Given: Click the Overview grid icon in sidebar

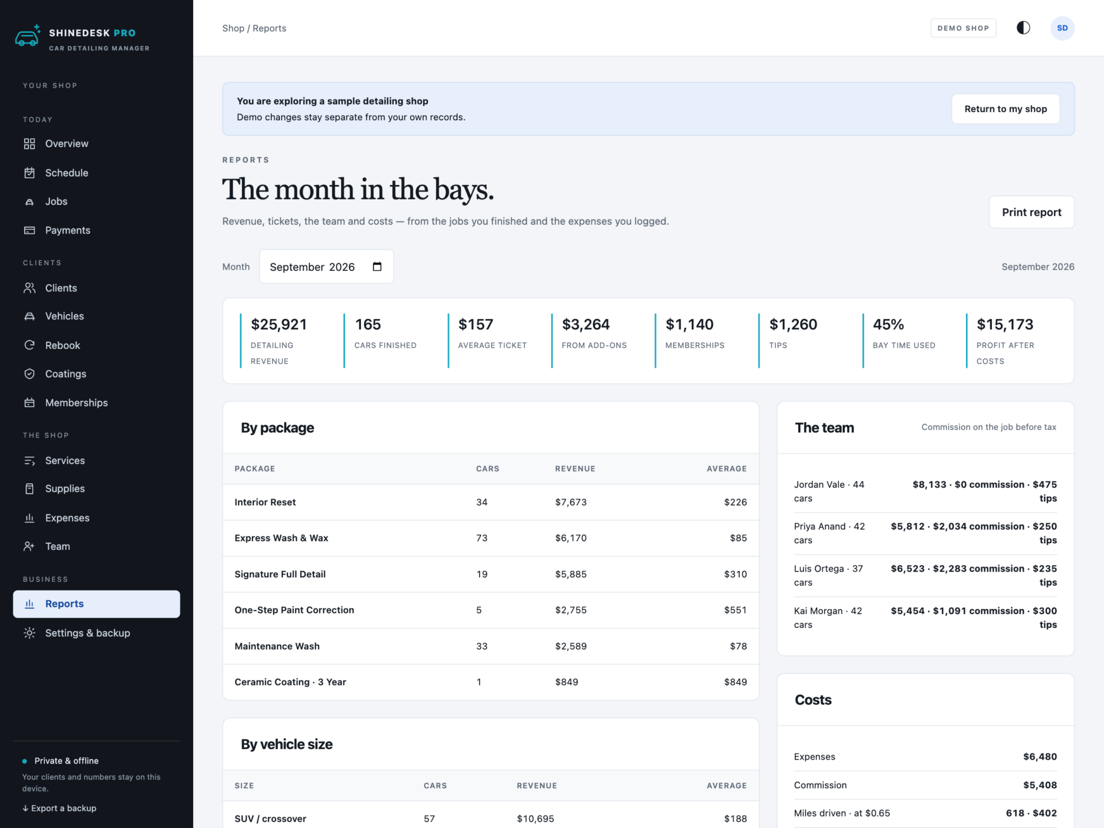Looking at the screenshot, I should click(x=29, y=144).
